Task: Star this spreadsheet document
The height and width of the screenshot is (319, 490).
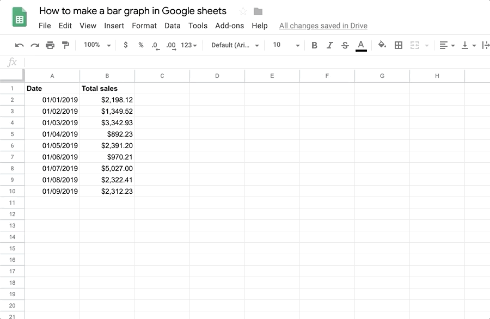Action: (243, 11)
